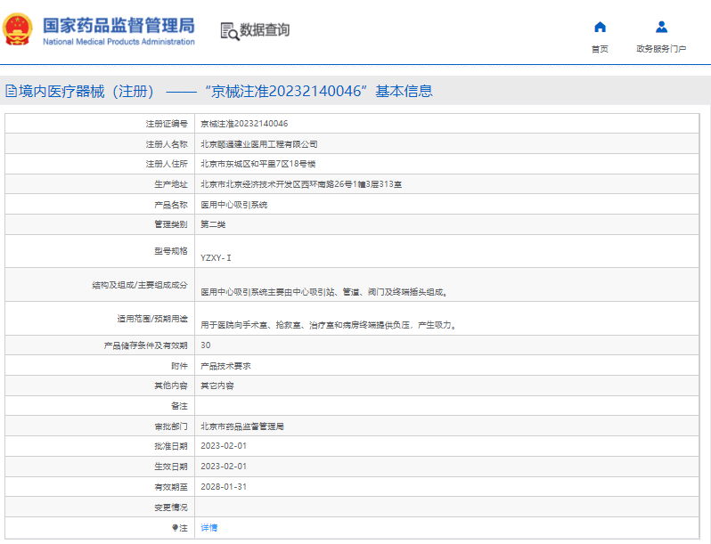Click the 注册证编号 label
This screenshot has width=711, height=544.
pyautogui.click(x=167, y=124)
